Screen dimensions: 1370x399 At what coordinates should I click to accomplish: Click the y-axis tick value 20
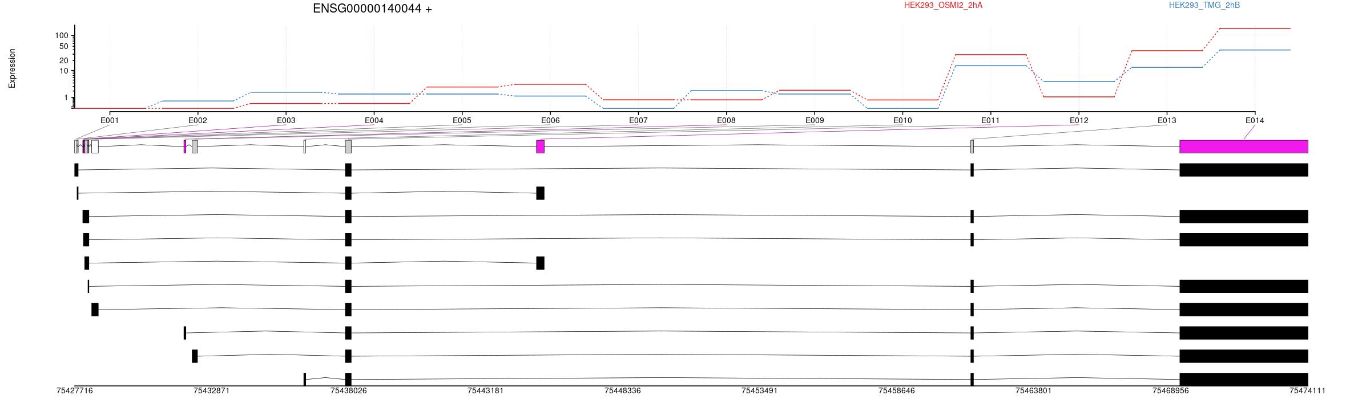point(64,60)
